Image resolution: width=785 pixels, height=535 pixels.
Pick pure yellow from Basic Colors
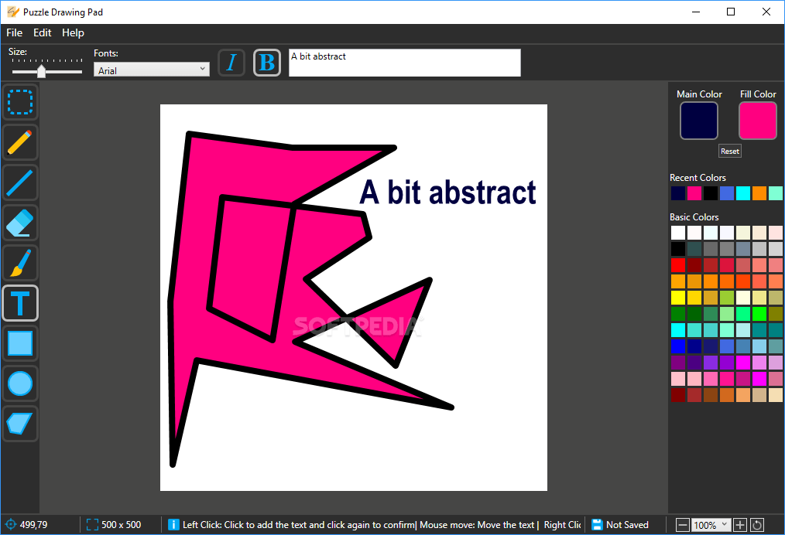(x=678, y=298)
